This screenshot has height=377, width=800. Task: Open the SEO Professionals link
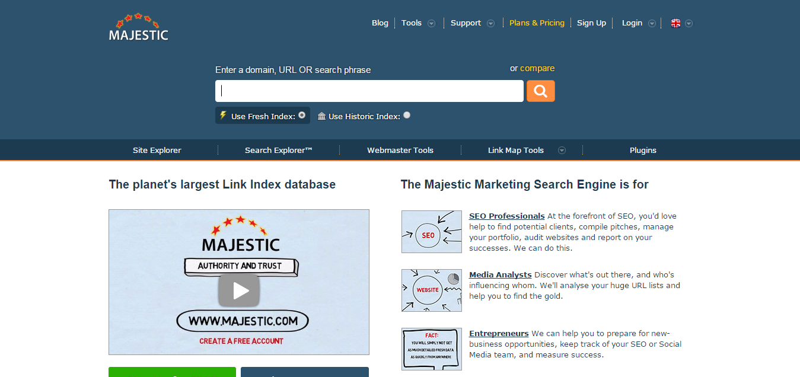click(x=507, y=216)
